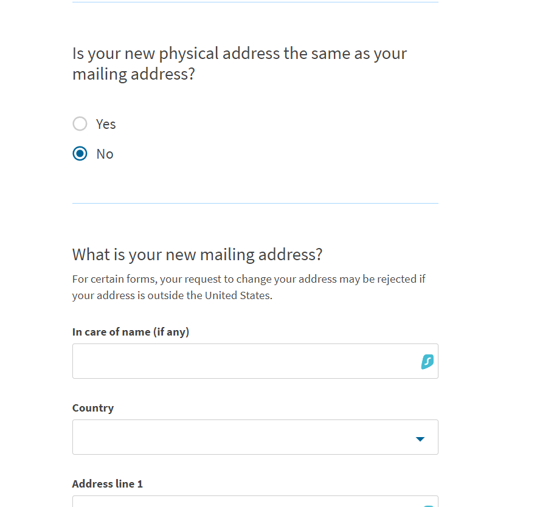Open the Country combo box

pos(255,437)
